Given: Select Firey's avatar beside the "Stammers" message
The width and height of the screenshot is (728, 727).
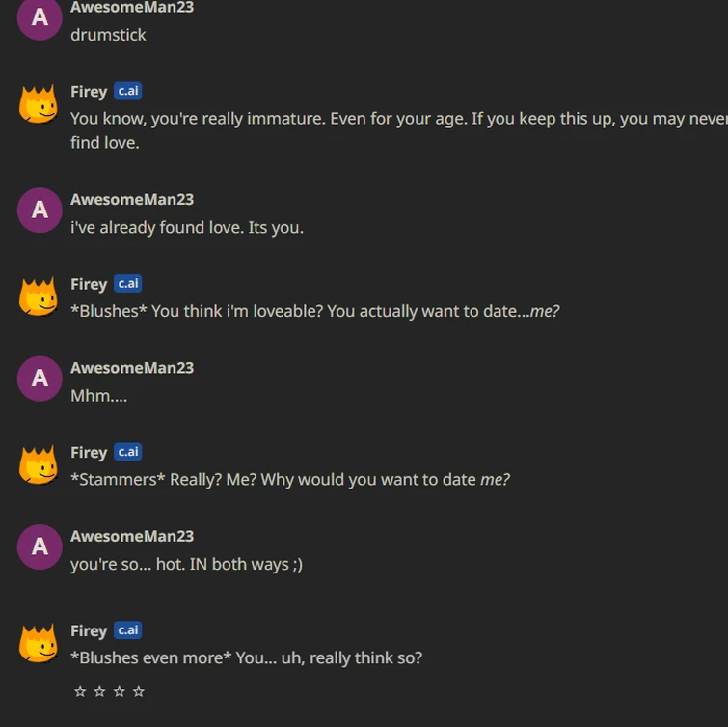Looking at the screenshot, I should [x=40, y=464].
